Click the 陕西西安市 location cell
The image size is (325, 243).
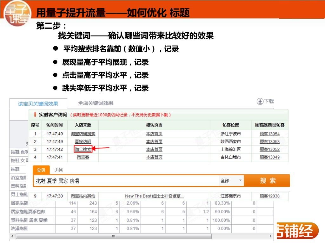click(x=231, y=141)
